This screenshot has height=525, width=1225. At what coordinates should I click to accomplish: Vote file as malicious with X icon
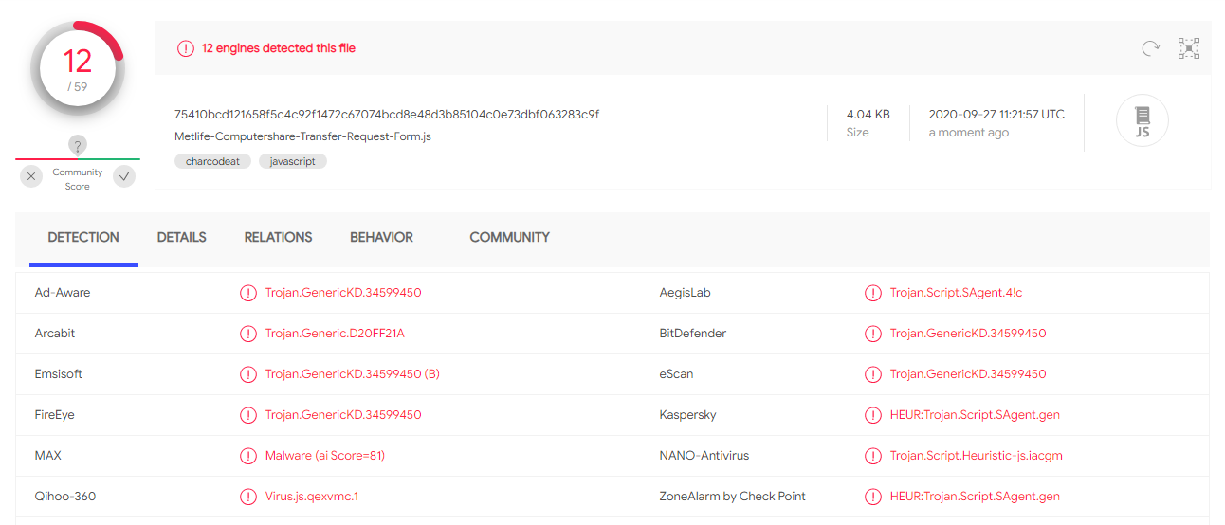click(x=31, y=176)
